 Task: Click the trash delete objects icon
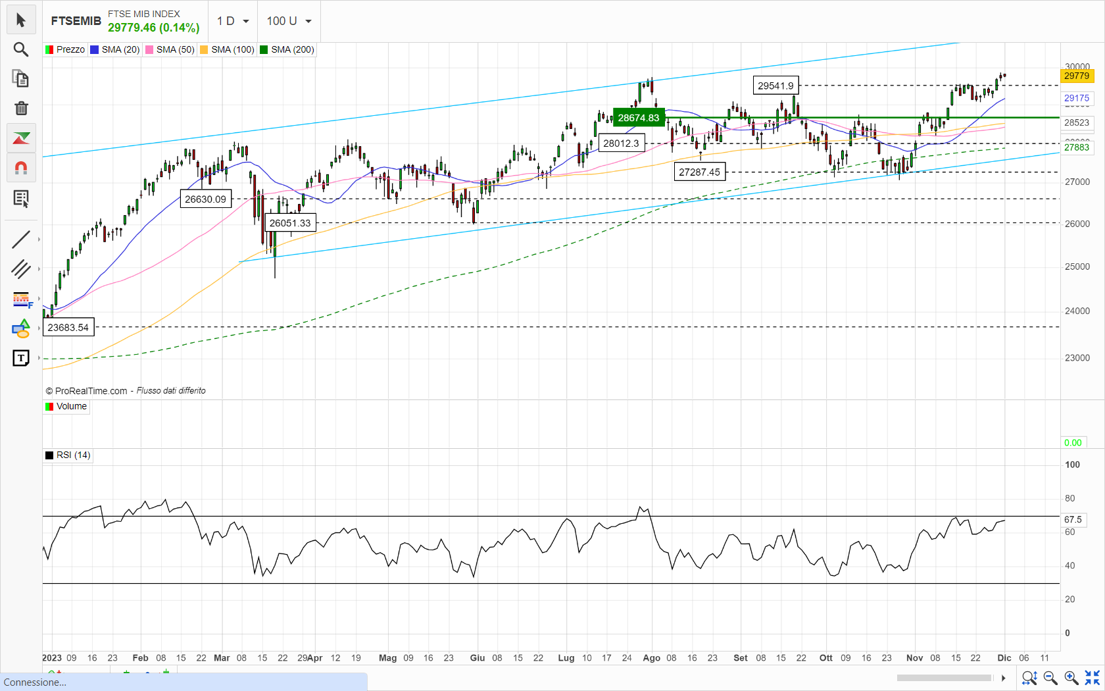click(21, 108)
